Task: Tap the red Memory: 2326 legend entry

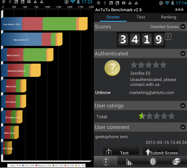Action: (43, 165)
